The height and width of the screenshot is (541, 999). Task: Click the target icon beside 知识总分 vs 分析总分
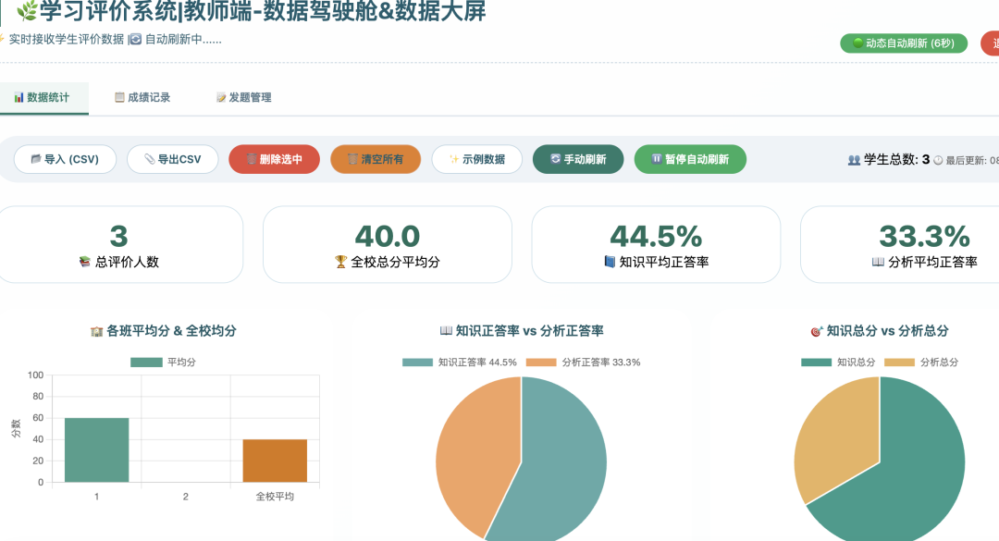click(817, 331)
